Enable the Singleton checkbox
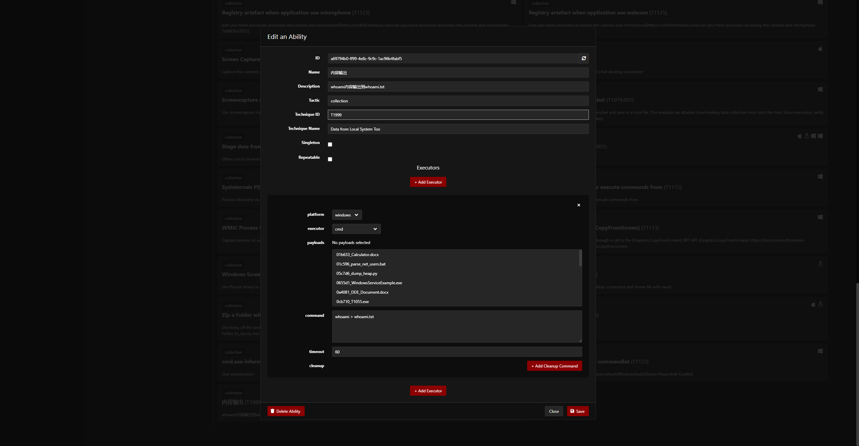 point(330,144)
